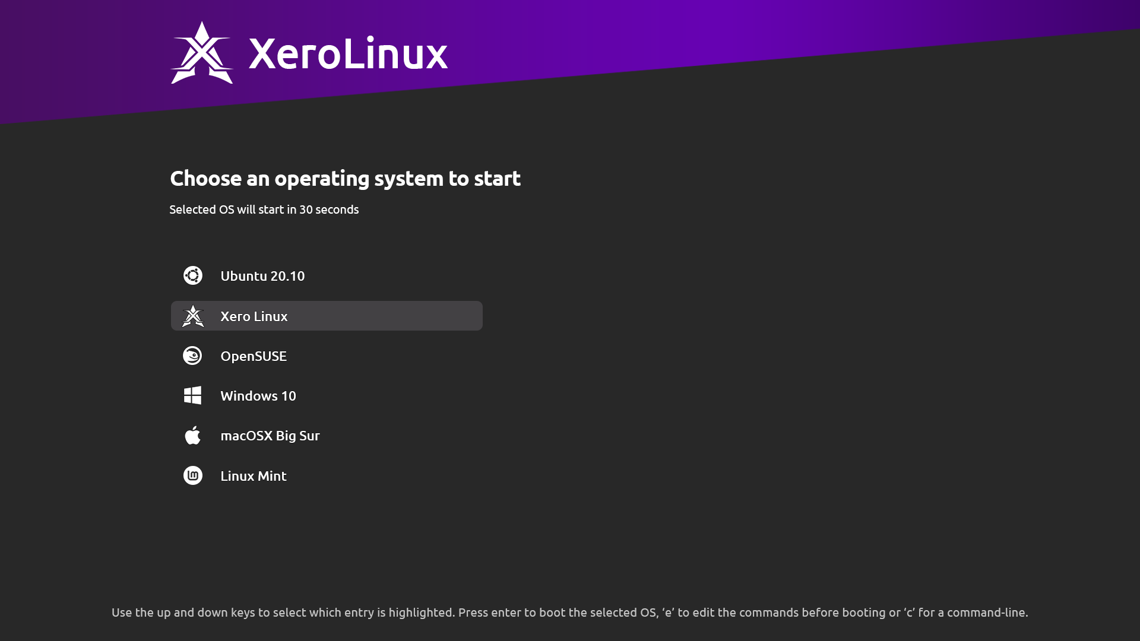Boot the Windows 10 entry
1140x641 pixels.
(x=327, y=396)
